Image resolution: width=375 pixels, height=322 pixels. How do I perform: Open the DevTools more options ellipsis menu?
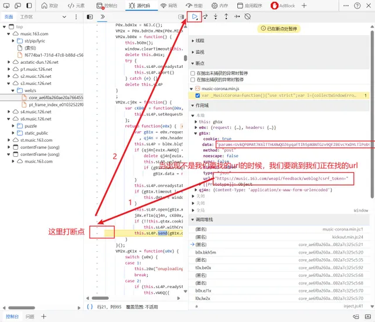tap(346, 5)
